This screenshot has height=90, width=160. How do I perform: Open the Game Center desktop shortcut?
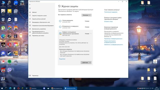tap(3, 62)
